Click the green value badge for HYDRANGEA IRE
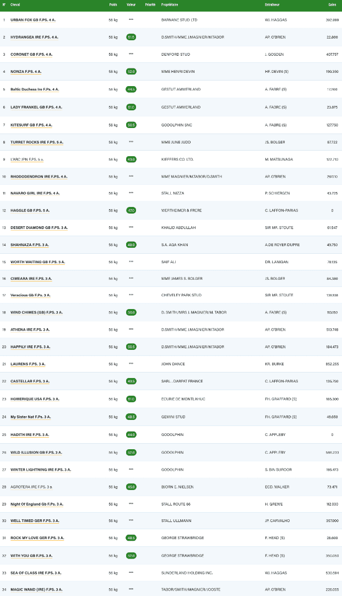Viewport: 342px width, 596px height. pyautogui.click(x=131, y=38)
